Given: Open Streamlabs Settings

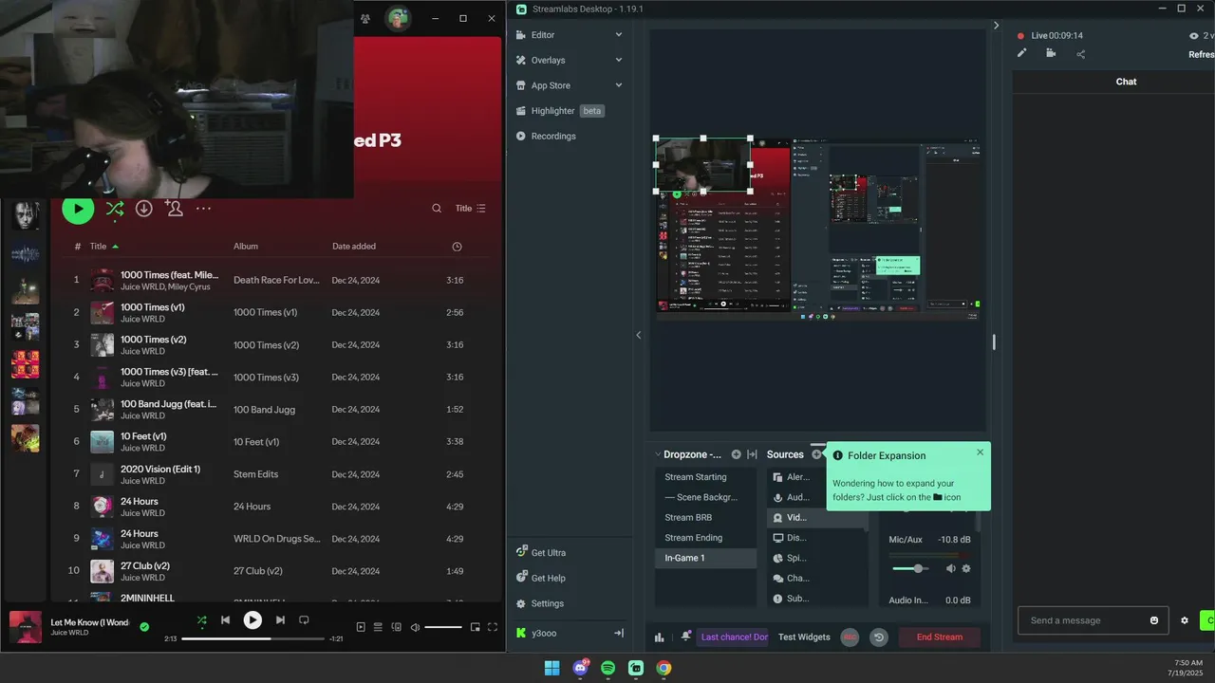Looking at the screenshot, I should (x=540, y=603).
